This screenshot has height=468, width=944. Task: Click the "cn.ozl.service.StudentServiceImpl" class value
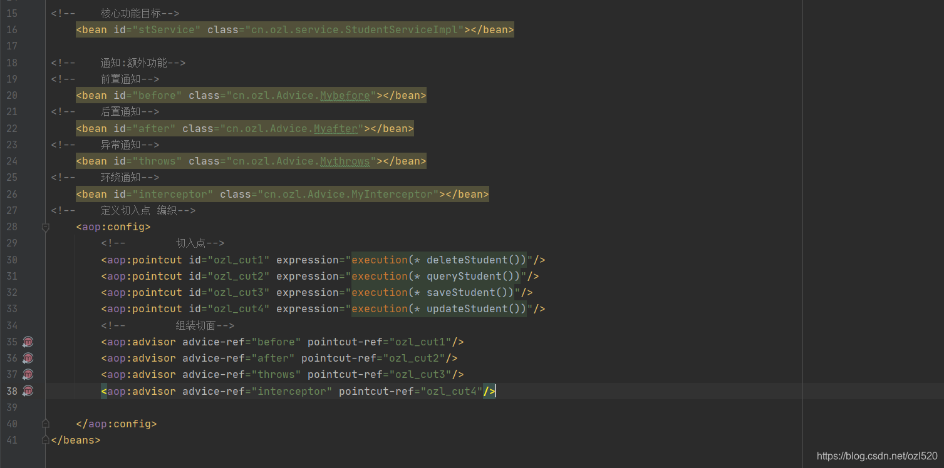355,29
